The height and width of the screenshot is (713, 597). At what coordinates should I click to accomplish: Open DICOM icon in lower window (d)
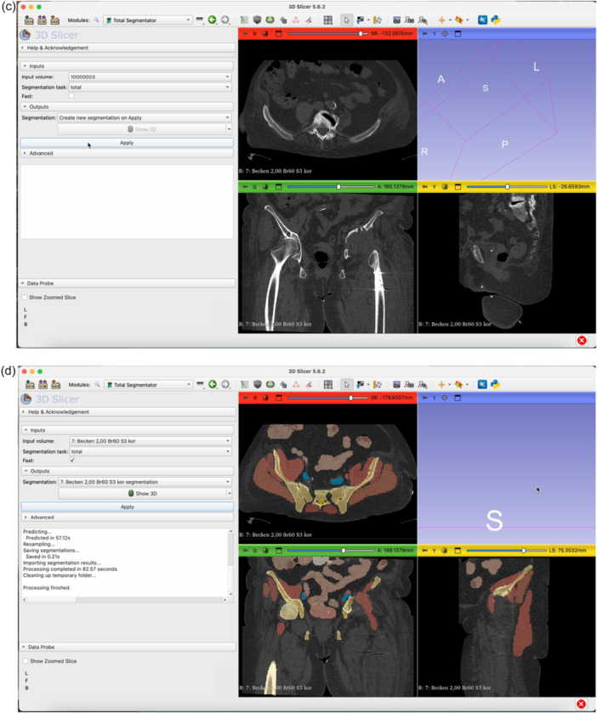pyautogui.click(x=43, y=385)
